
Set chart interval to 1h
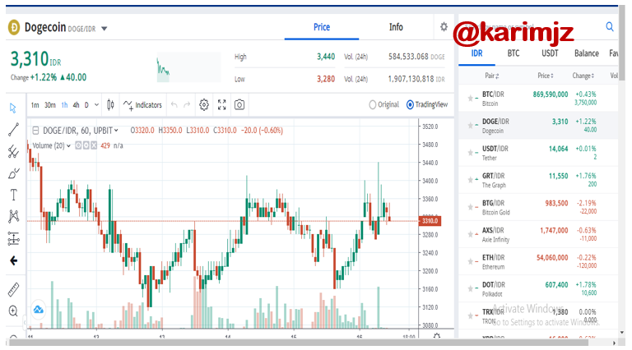(x=64, y=105)
